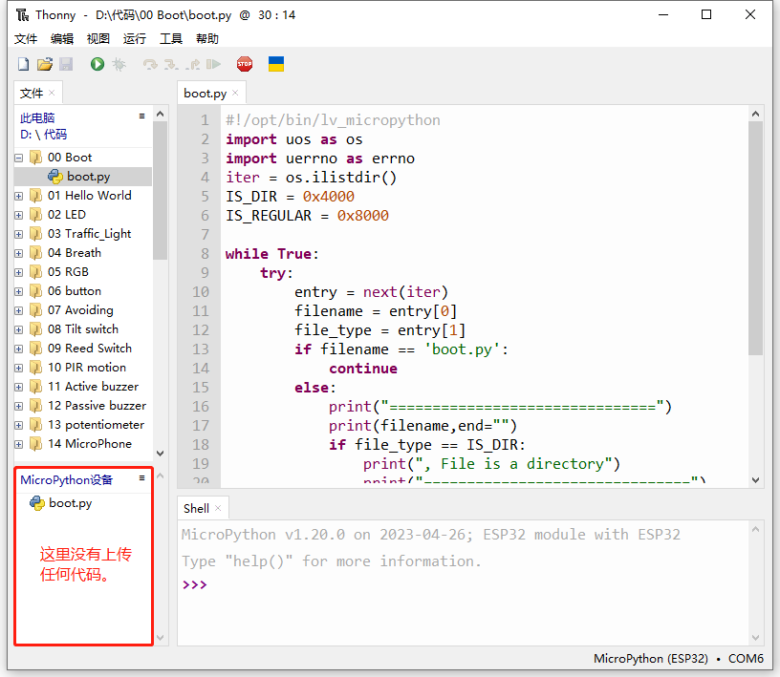This screenshot has width=780, height=677.
Task: Select the 14 MicroPhone folder
Action: pyautogui.click(x=90, y=444)
